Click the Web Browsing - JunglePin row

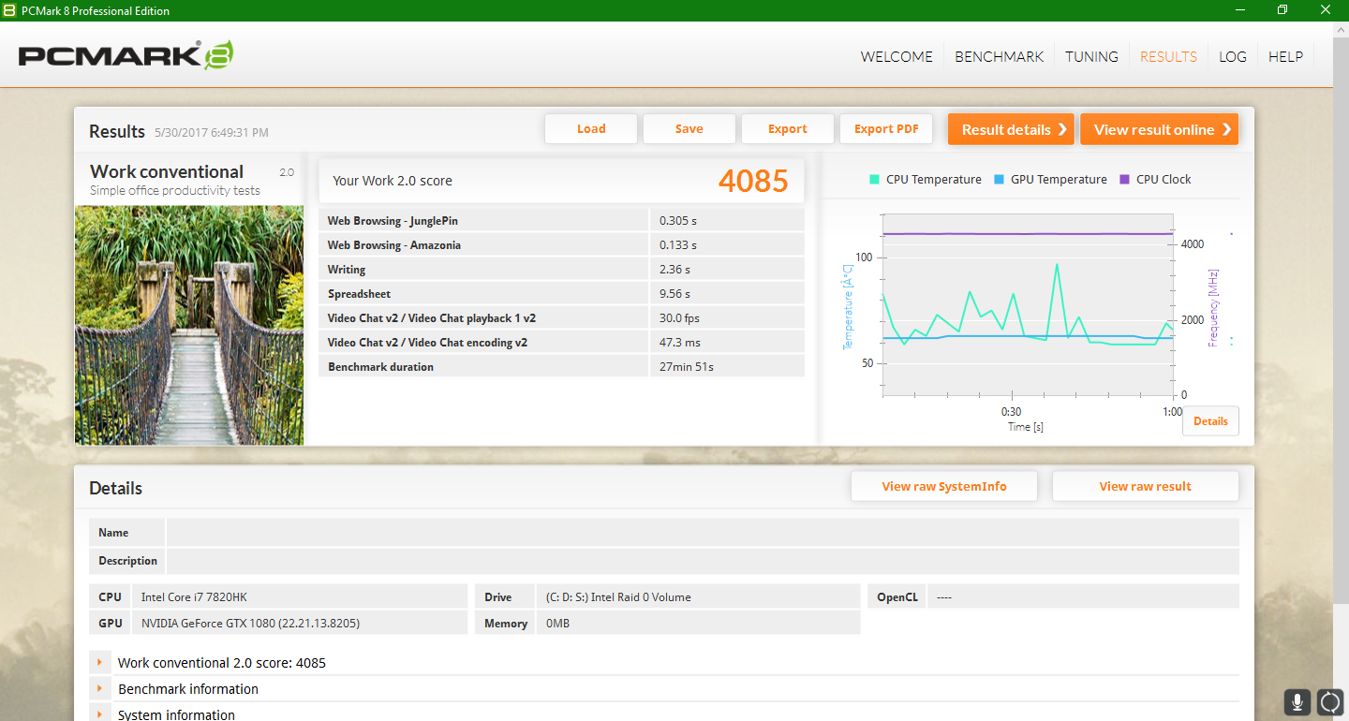pyautogui.click(x=562, y=220)
